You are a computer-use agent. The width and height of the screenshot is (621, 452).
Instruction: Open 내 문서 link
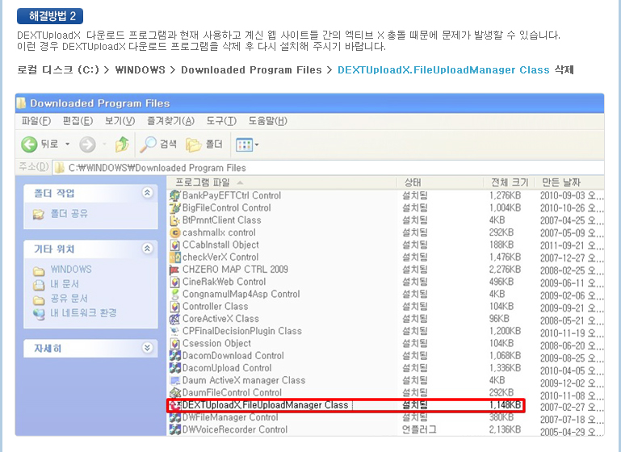[x=65, y=284]
